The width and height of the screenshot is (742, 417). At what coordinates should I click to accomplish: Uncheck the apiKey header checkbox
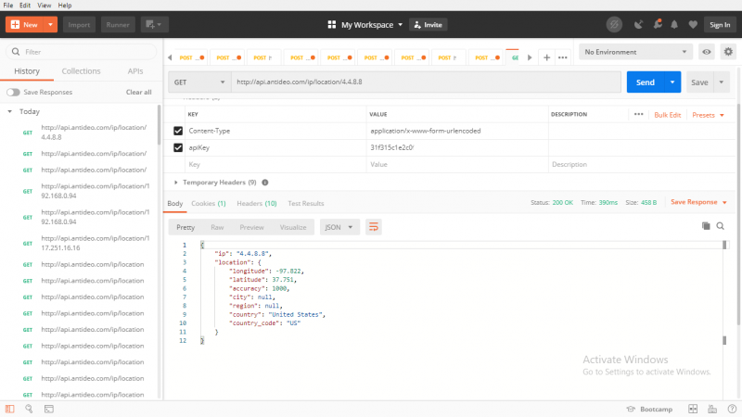(x=178, y=147)
